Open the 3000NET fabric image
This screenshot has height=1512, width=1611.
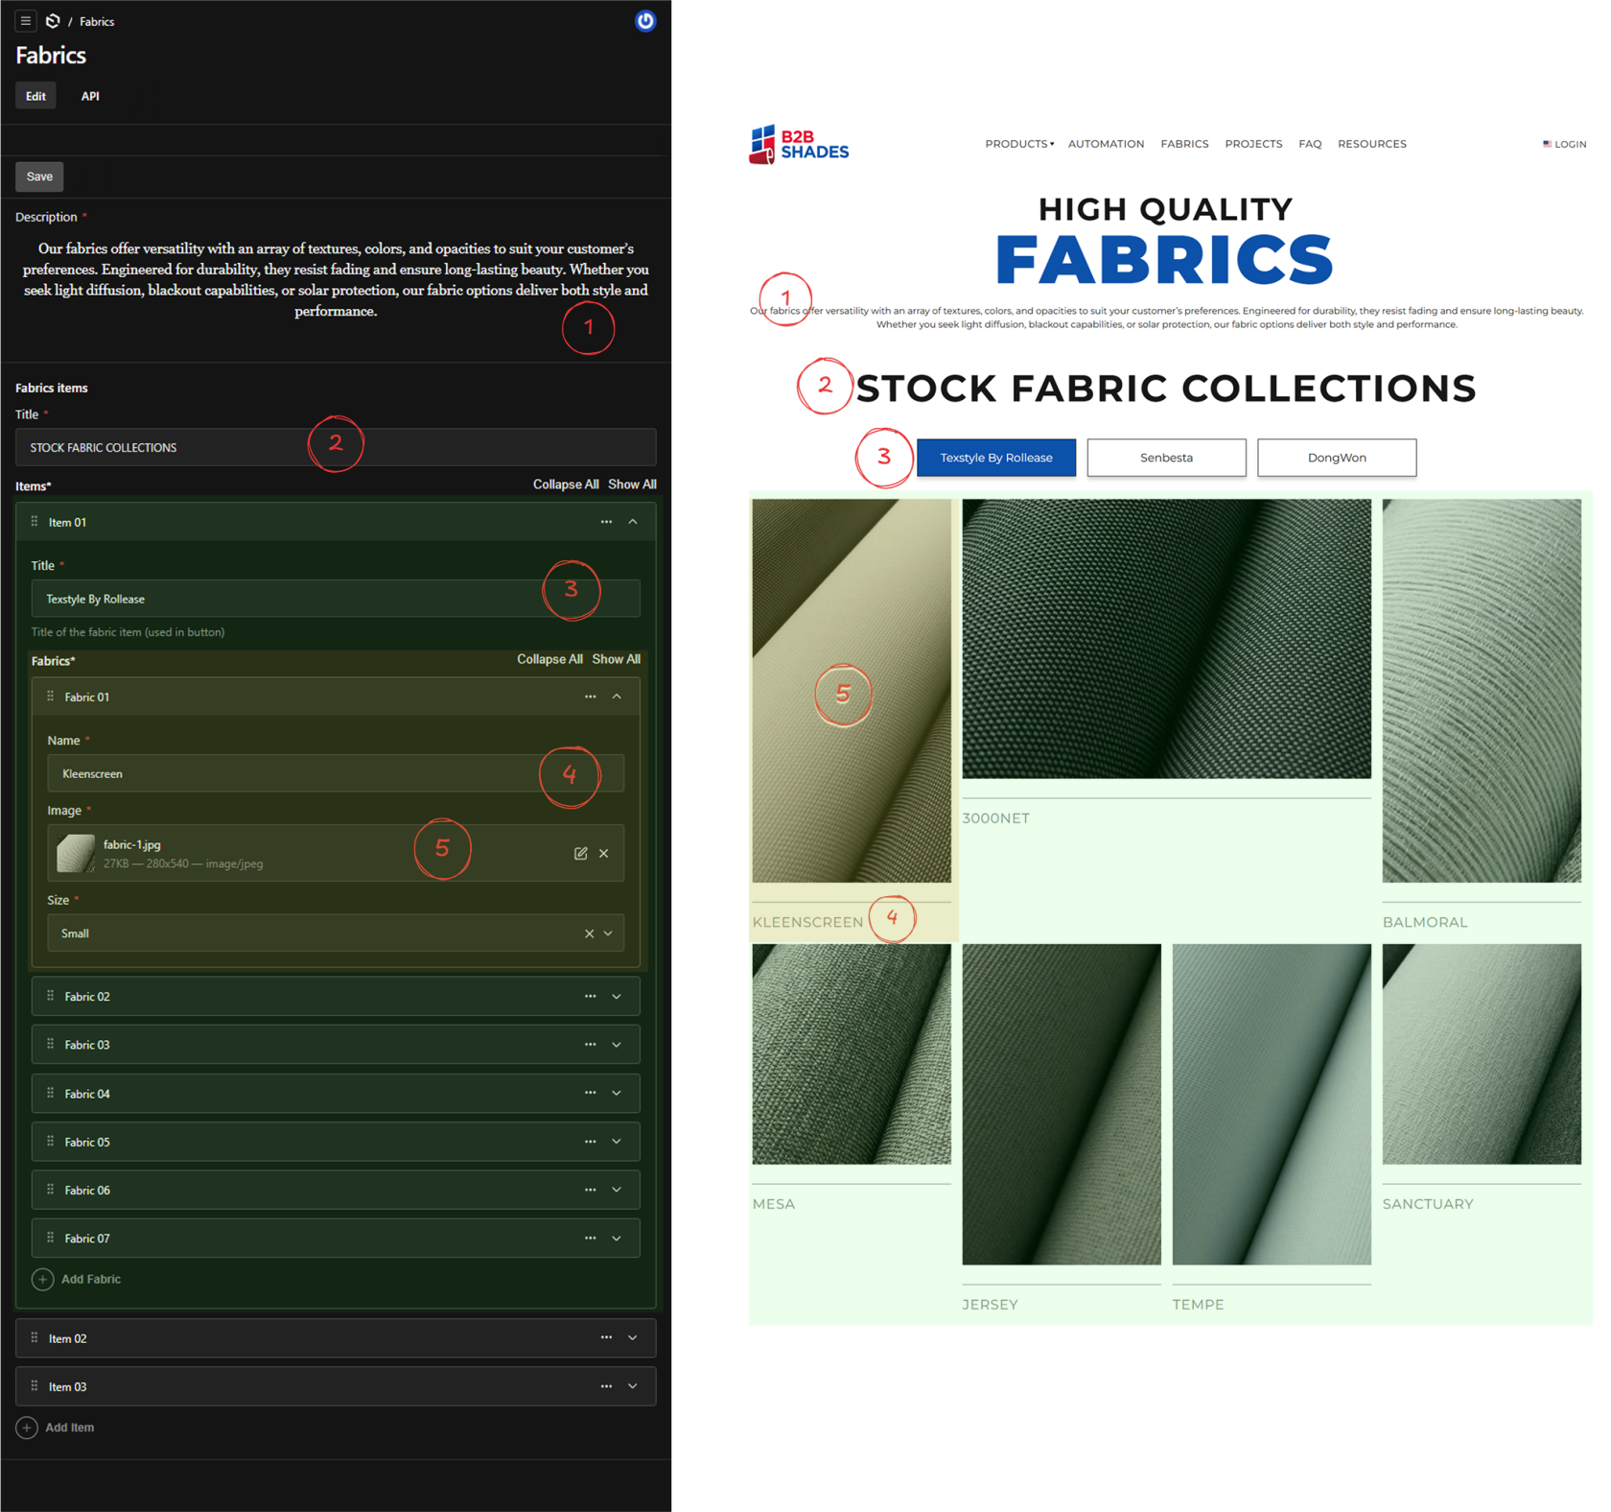coord(1166,638)
